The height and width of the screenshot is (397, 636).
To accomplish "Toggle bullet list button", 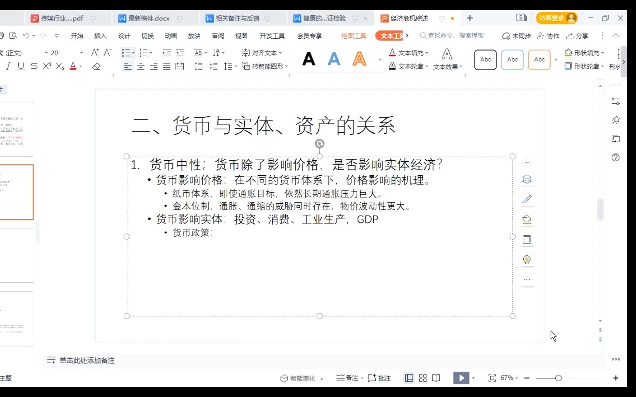I will click(x=126, y=53).
